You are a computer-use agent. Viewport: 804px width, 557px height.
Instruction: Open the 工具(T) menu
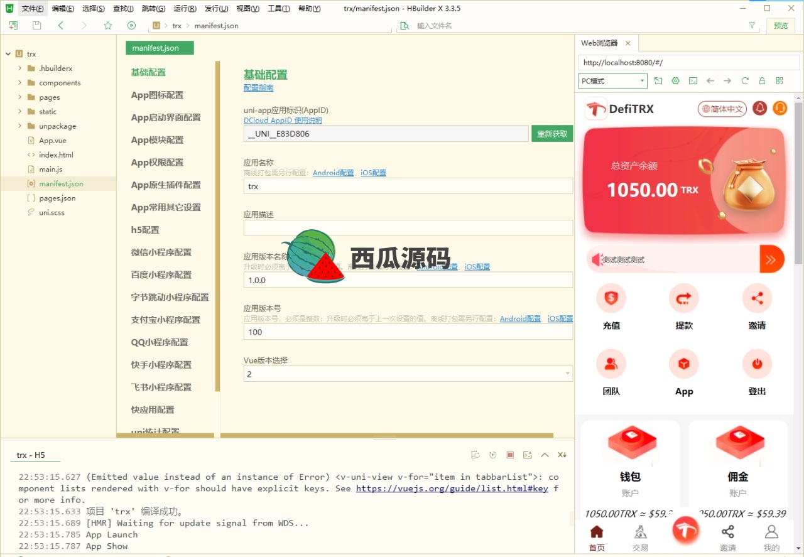(279, 8)
